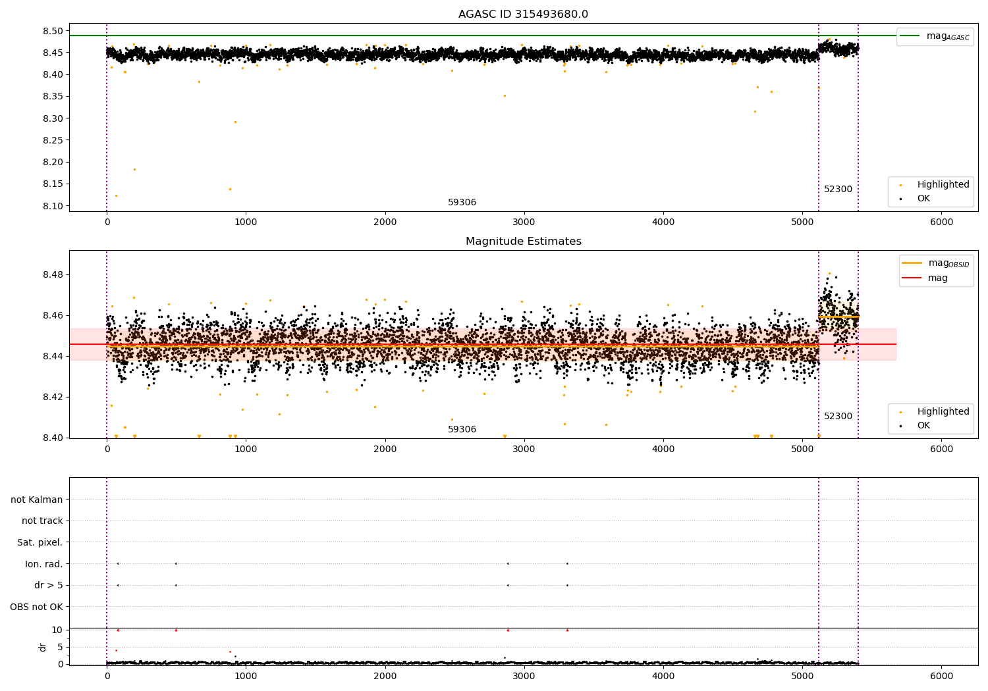988x691 pixels.
Task: Click the 'OBS not OK' row label
Action: pos(37,607)
